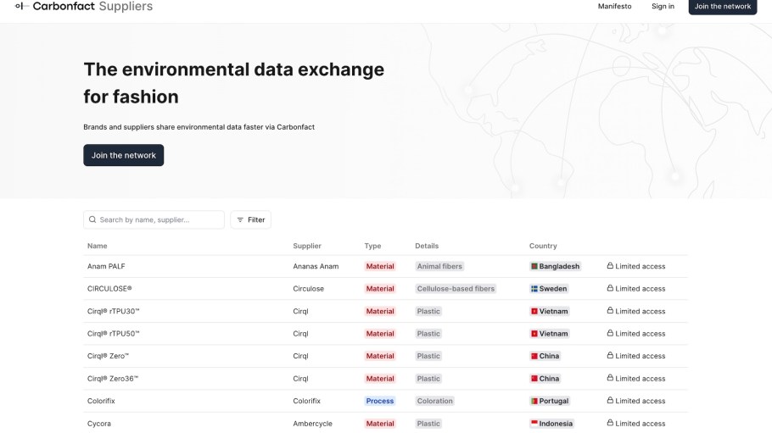Open the Manifesto page

coord(614,7)
